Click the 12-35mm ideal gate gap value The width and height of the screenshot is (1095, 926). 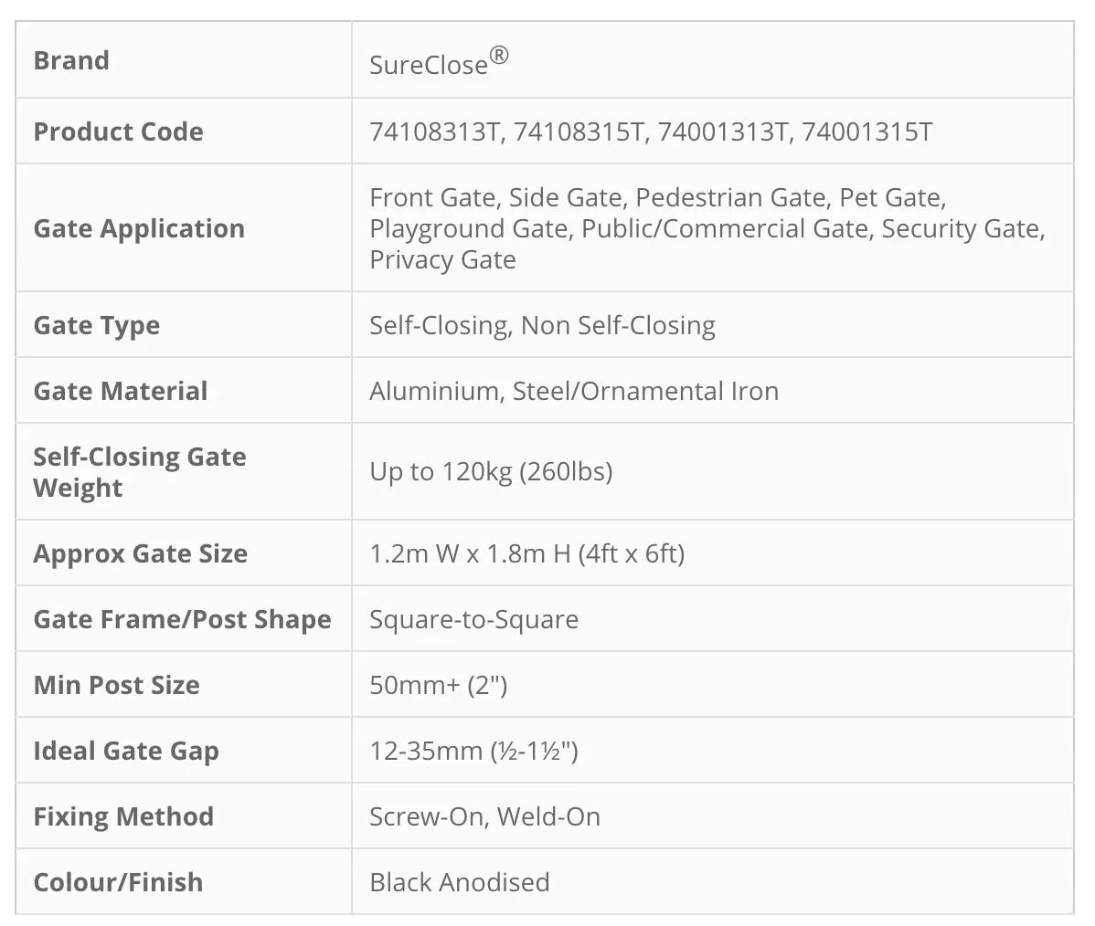pos(473,751)
